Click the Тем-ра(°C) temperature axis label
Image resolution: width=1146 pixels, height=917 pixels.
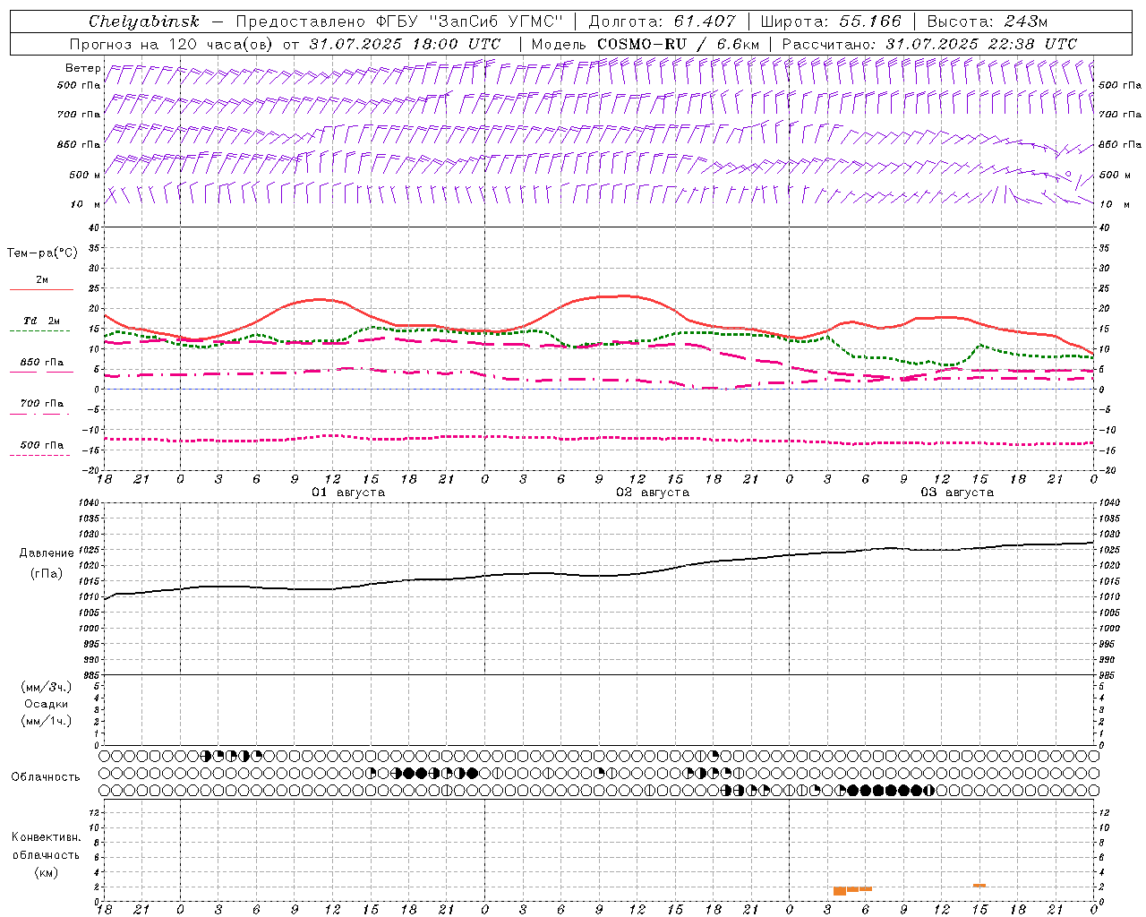coord(42,253)
